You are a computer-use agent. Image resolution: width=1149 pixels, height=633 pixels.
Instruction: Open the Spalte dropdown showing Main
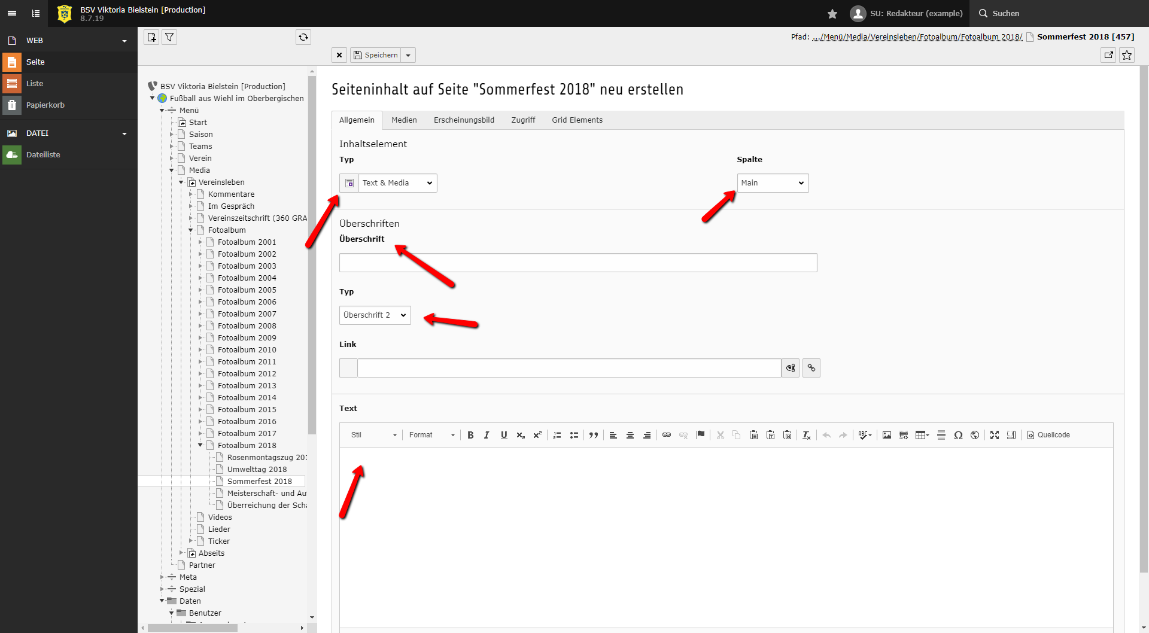pyautogui.click(x=772, y=183)
